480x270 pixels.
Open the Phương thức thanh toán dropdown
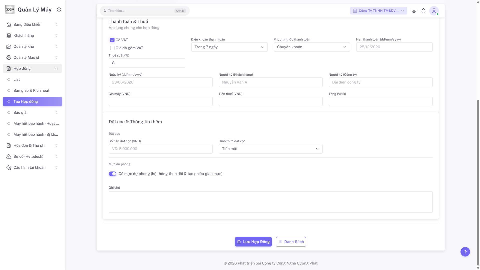pyautogui.click(x=312, y=47)
